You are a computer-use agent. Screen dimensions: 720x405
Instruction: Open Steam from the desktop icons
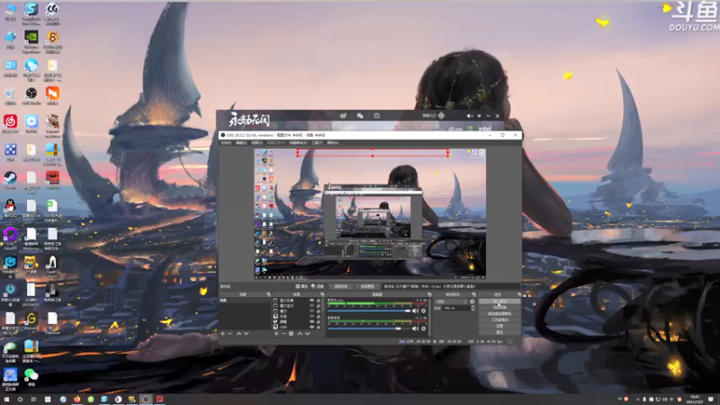10,179
